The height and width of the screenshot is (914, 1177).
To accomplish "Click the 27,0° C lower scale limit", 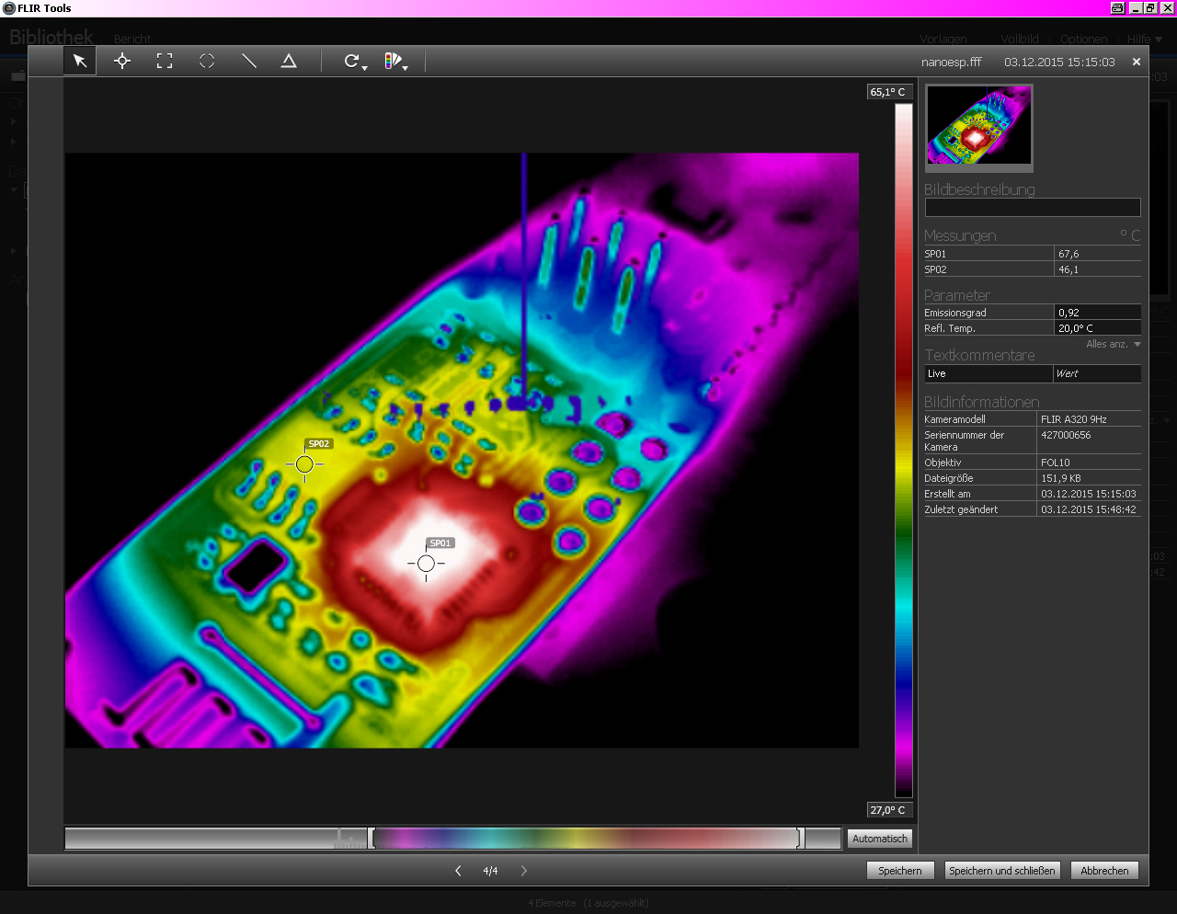I will click(888, 810).
